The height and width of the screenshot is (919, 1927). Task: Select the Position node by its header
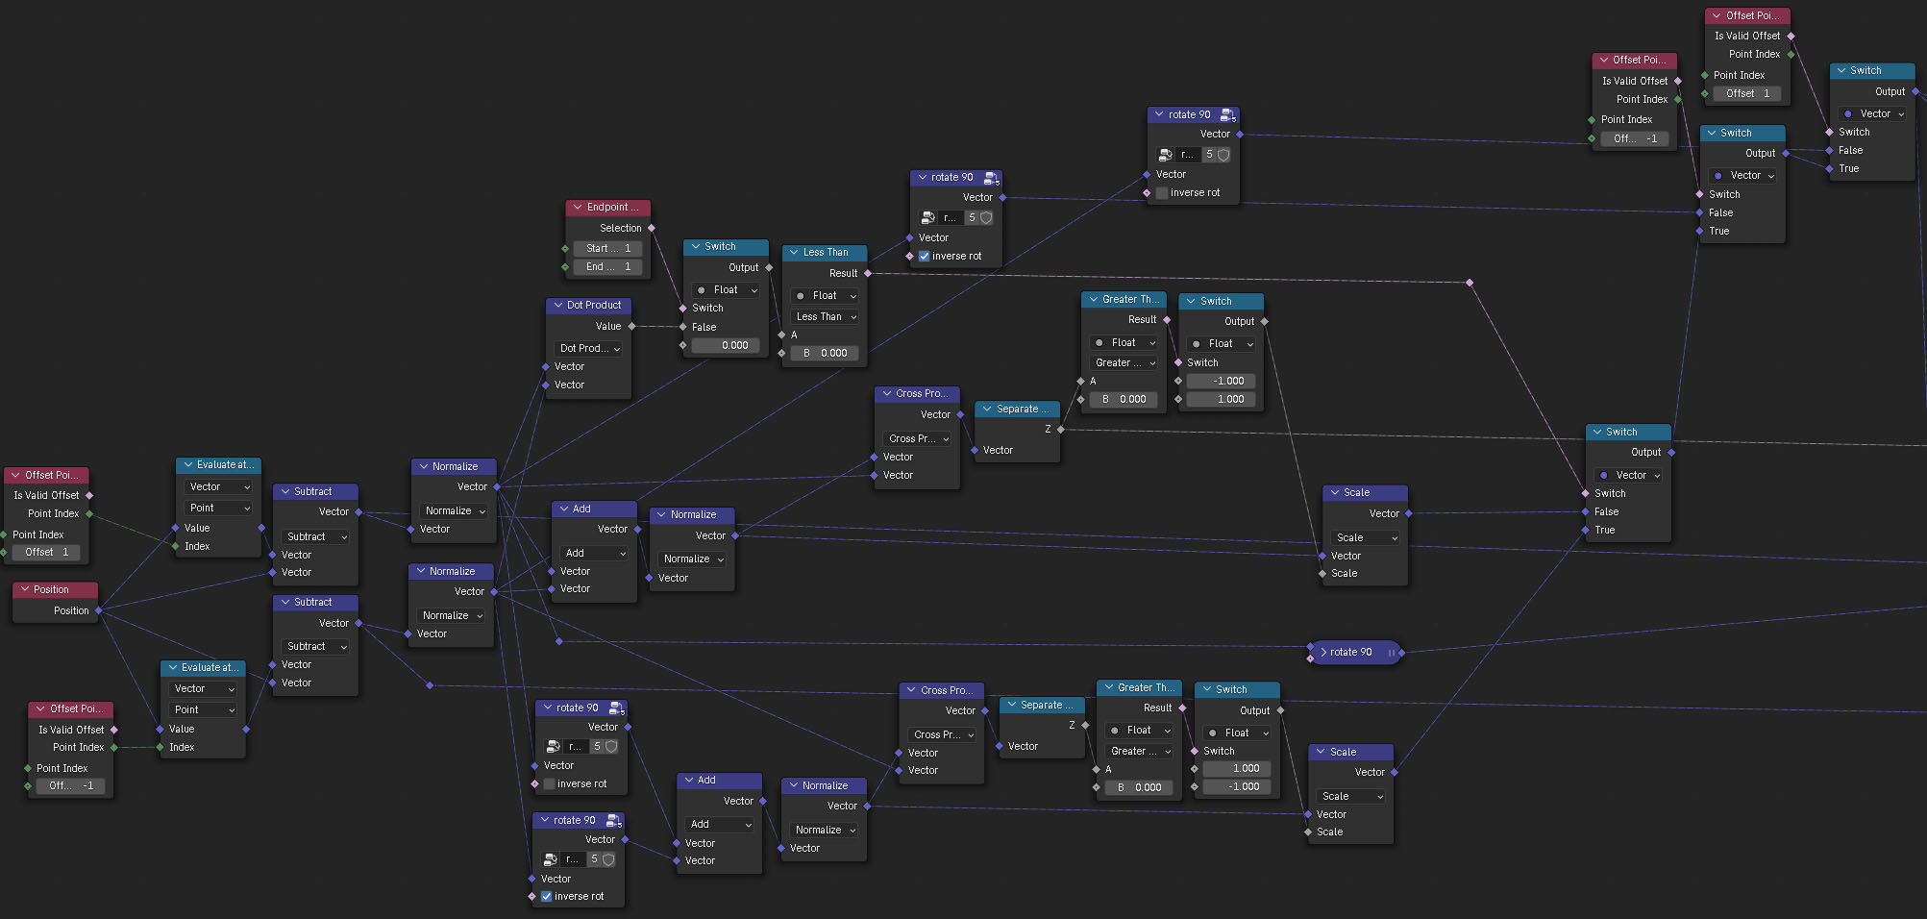coord(52,589)
